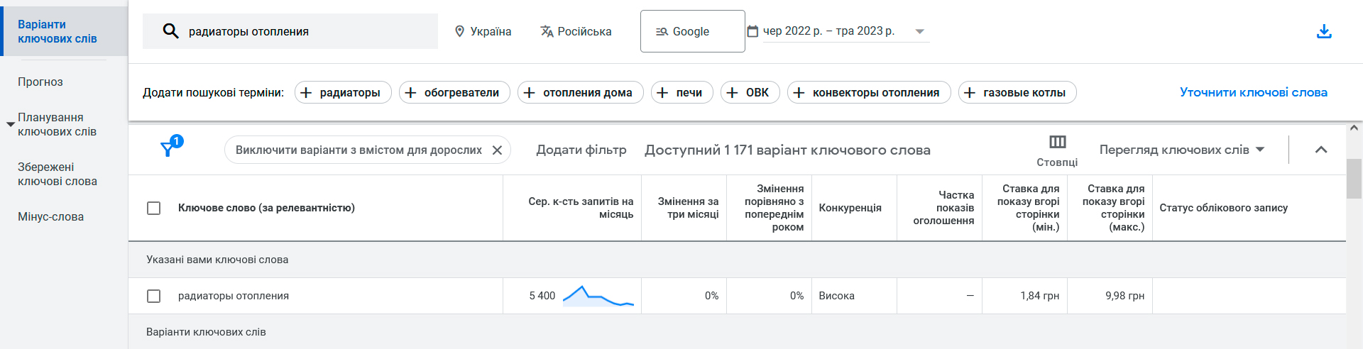This screenshot has height=349, width=1363.
Task: Remove the adult content exclusion filter
Action: point(497,150)
